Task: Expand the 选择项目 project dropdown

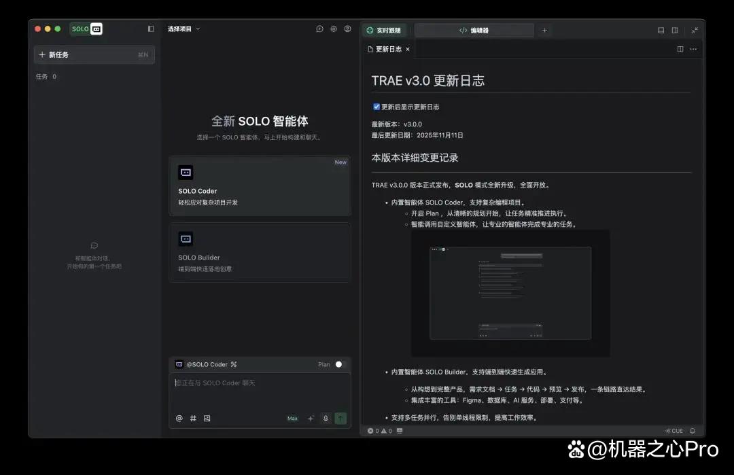Action: point(184,29)
